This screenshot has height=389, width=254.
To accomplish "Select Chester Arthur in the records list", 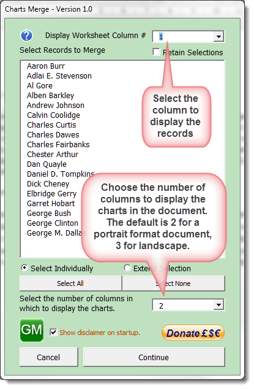I will click(53, 154).
